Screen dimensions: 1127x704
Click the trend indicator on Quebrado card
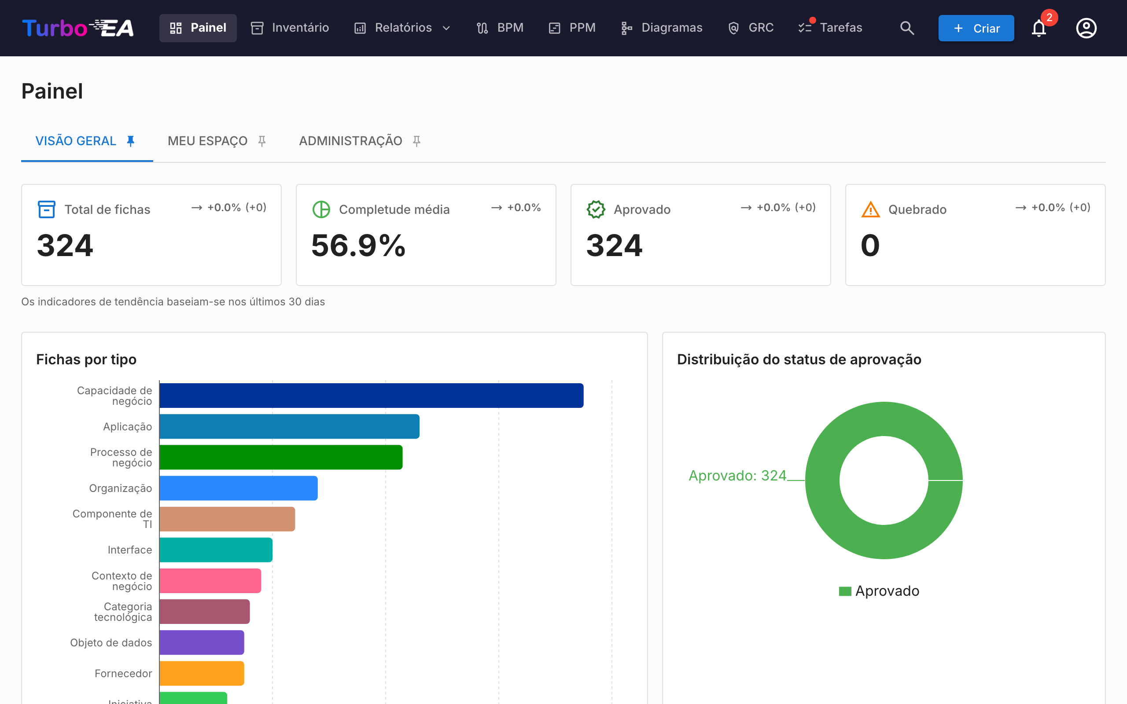[1053, 208]
